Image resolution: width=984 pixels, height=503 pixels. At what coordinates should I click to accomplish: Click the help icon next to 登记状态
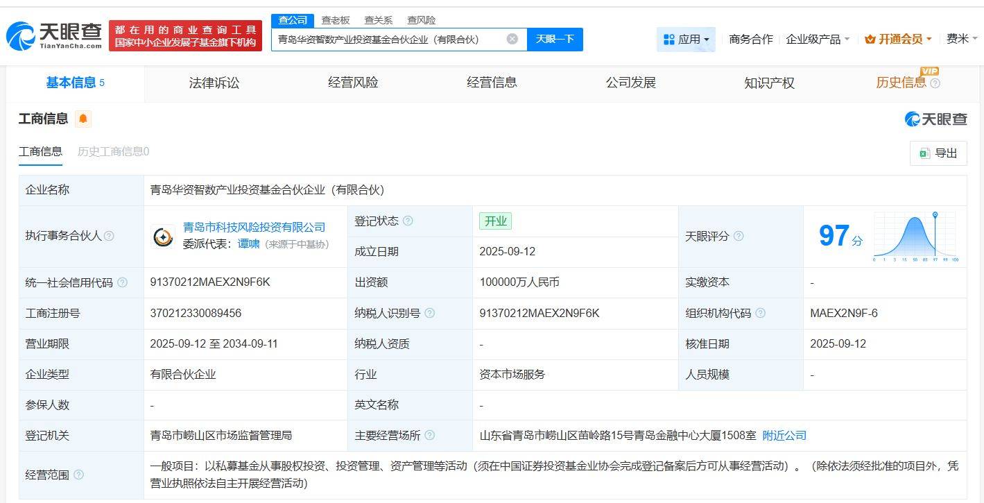[x=408, y=221]
